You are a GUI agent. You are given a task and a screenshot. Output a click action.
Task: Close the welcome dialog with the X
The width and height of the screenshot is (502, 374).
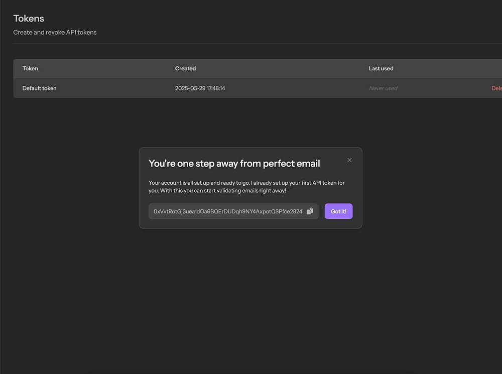tap(349, 160)
